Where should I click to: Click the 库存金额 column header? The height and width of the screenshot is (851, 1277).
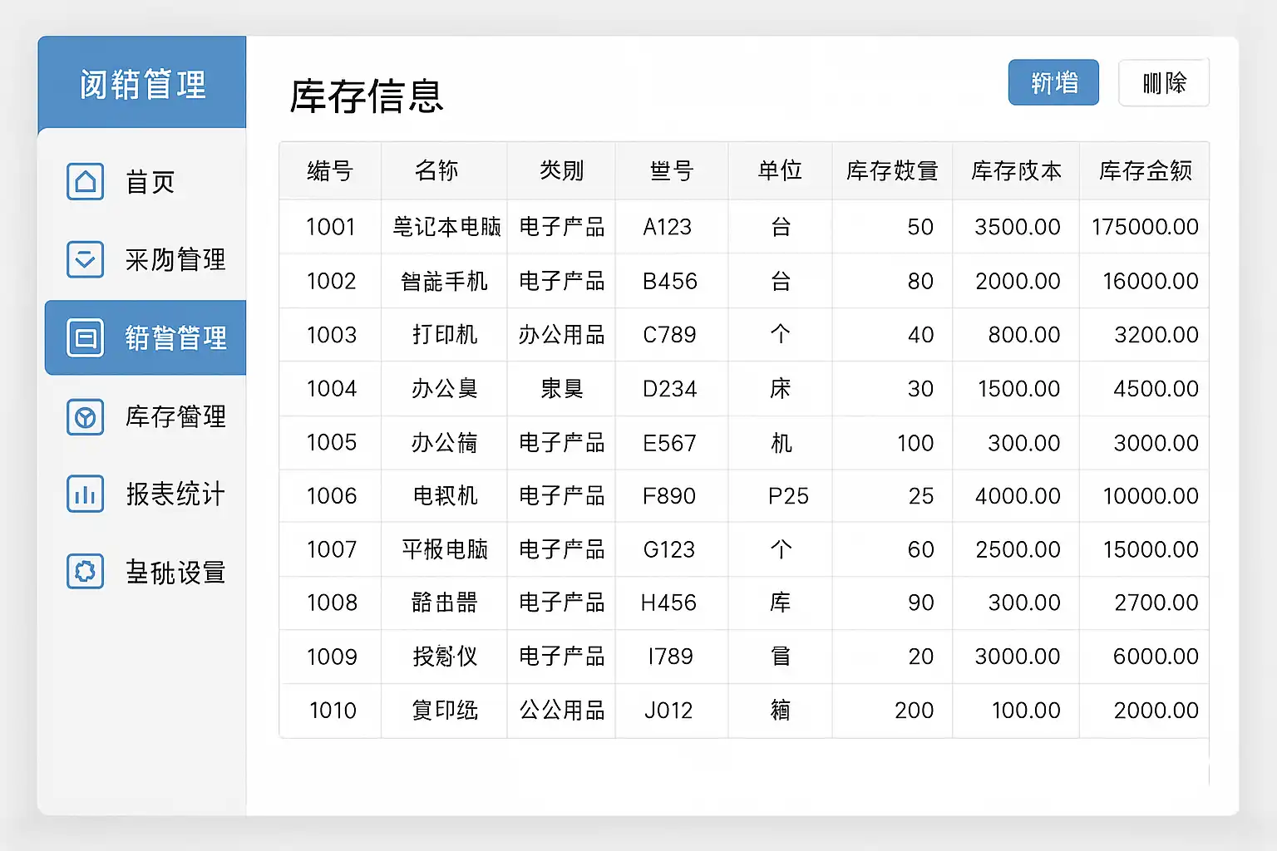click(1146, 170)
